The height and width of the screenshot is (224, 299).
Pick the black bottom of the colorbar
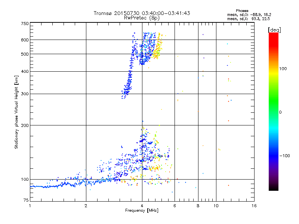click(x=274, y=188)
